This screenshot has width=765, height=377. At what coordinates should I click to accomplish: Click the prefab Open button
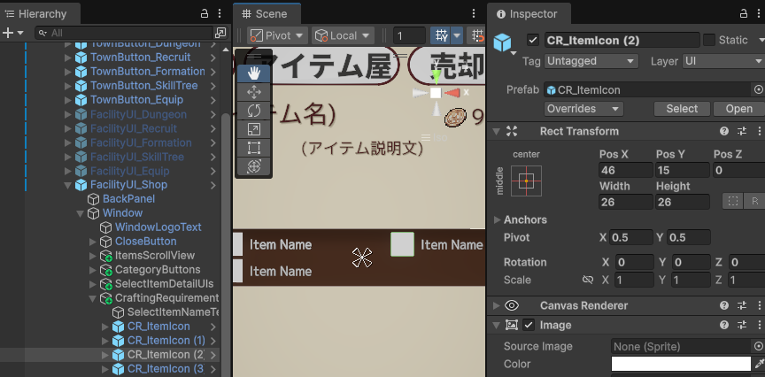[x=738, y=109]
